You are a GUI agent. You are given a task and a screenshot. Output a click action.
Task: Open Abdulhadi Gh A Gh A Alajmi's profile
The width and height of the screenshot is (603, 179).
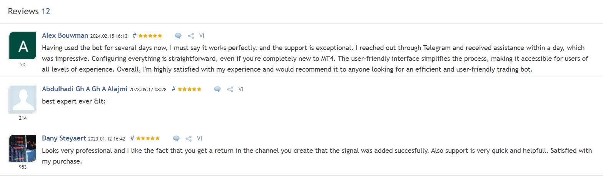(x=84, y=89)
